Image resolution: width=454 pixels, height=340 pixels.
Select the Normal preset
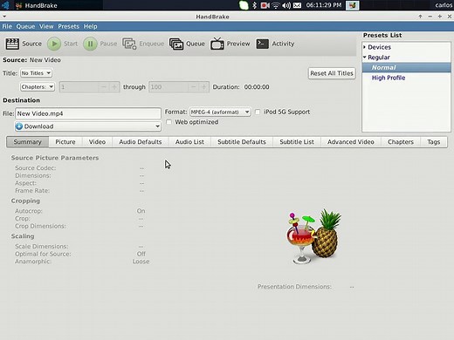coord(406,67)
